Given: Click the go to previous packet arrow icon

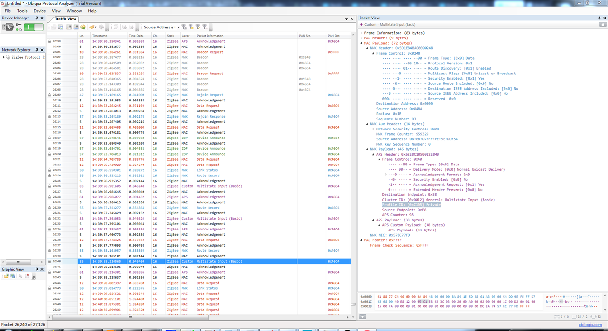Looking at the screenshot, I should (x=124, y=27).
